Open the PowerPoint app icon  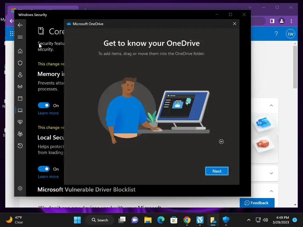click(263, 144)
